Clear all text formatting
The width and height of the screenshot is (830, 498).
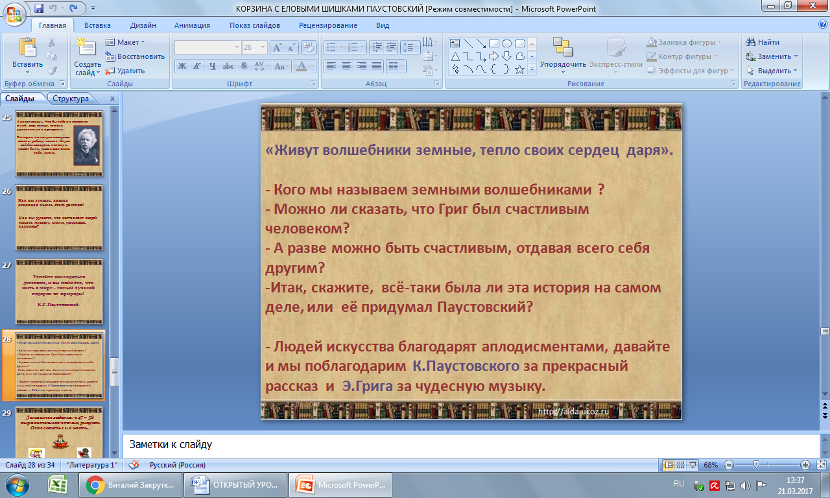click(309, 47)
